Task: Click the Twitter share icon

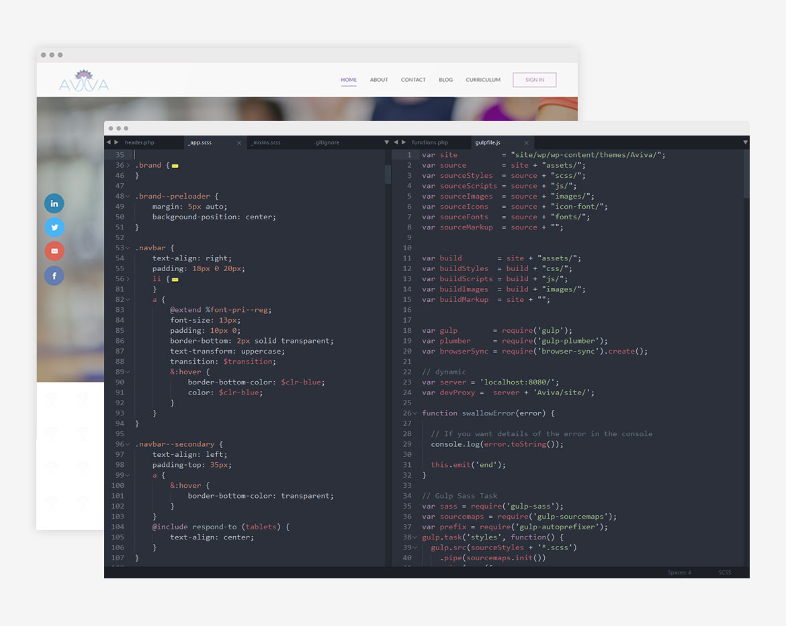Action: (54, 227)
